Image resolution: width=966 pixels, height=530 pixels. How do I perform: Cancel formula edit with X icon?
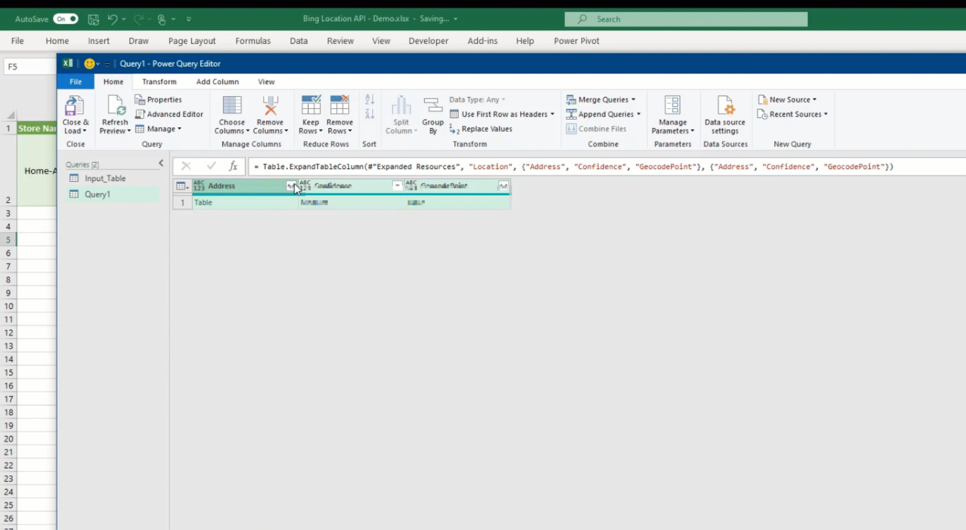[x=186, y=166]
